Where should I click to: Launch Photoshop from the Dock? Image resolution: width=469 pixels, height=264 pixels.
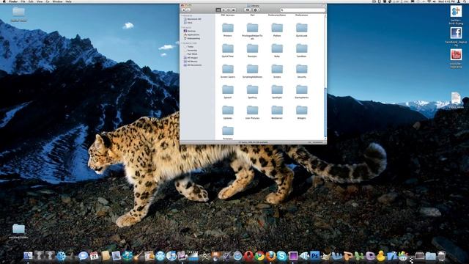(314, 256)
